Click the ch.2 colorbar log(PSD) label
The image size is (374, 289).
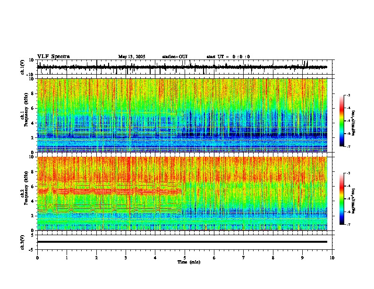pyautogui.click(x=353, y=201)
